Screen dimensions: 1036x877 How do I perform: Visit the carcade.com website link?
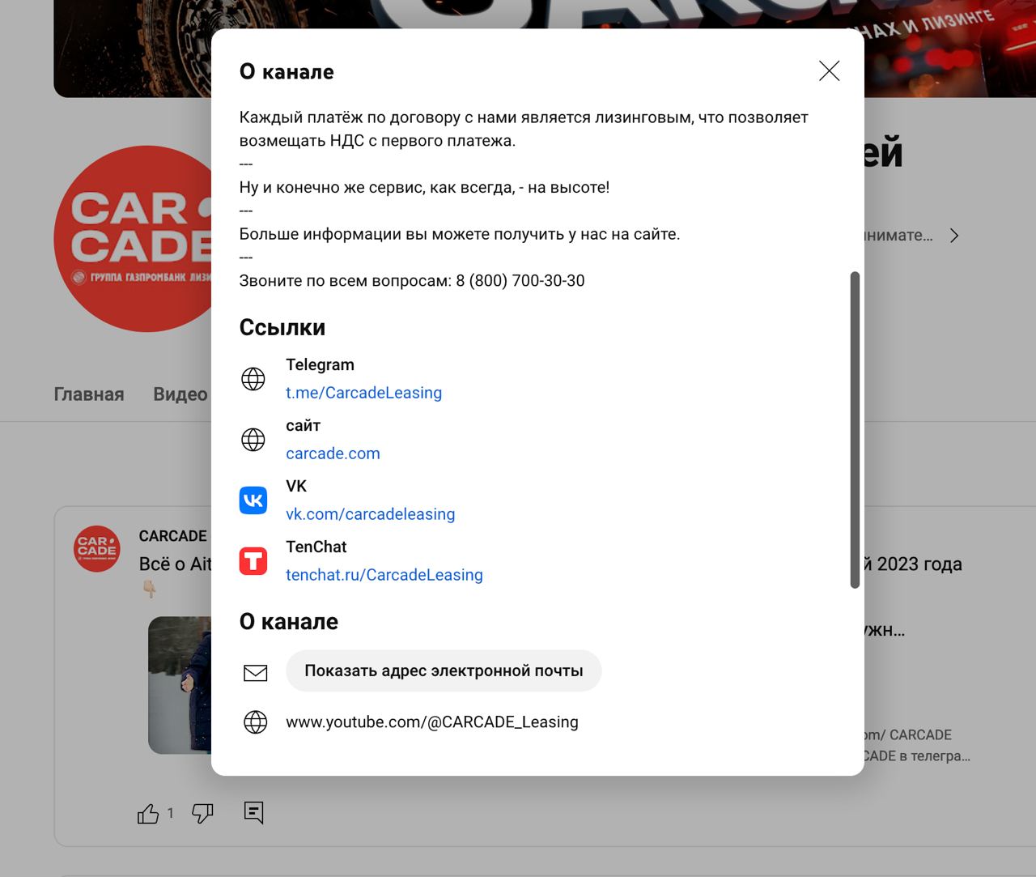click(x=333, y=453)
